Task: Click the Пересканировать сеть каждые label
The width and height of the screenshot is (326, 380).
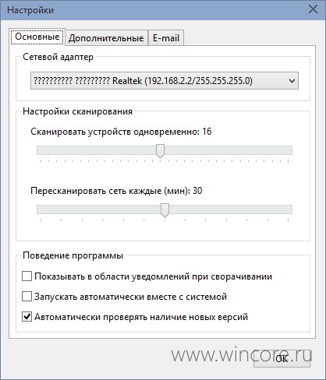Action: [116, 191]
